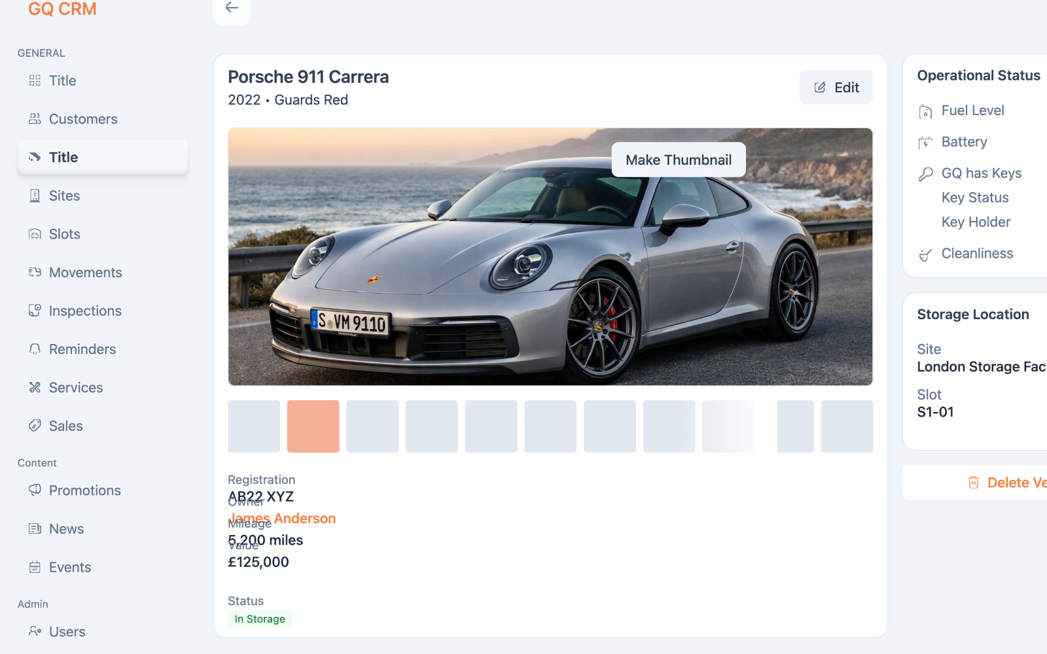Screen dimensions: 1047x654
Task: Click the Services wrench icon
Action: click(x=35, y=387)
